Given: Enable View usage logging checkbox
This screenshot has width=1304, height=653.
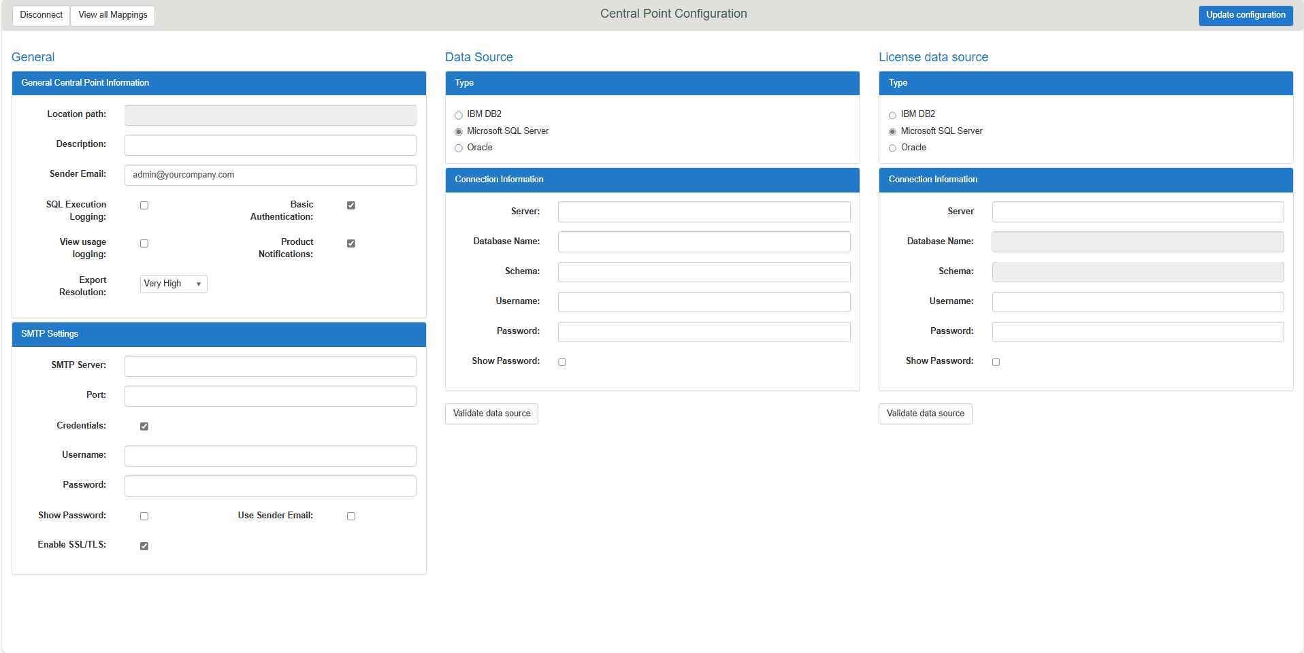Looking at the screenshot, I should click(x=144, y=244).
